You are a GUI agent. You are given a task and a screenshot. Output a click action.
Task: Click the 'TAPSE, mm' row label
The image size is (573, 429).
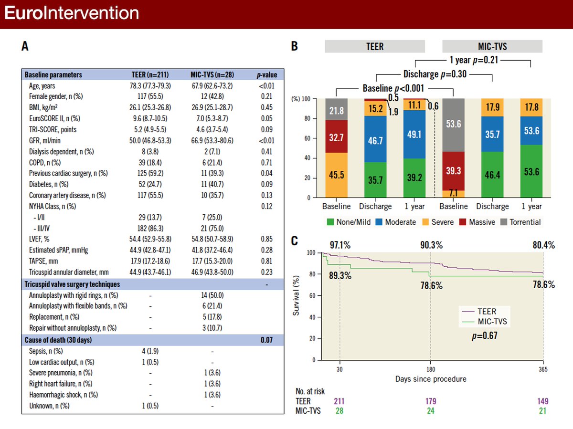point(44,261)
